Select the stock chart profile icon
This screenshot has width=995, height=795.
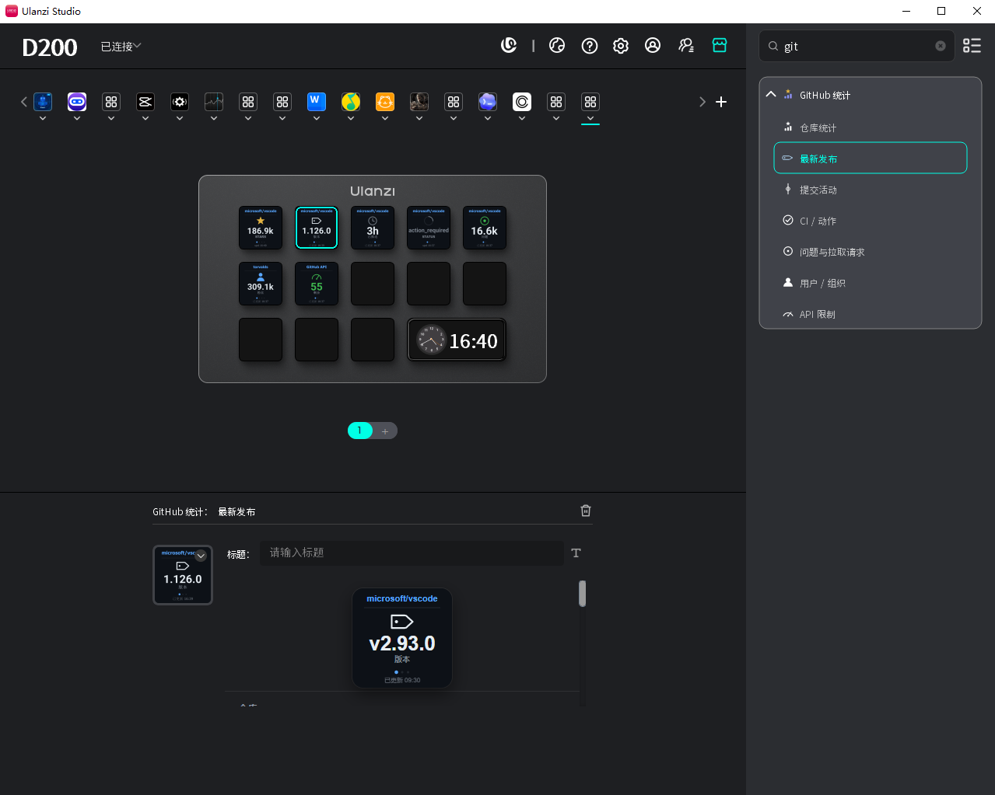[x=214, y=102]
